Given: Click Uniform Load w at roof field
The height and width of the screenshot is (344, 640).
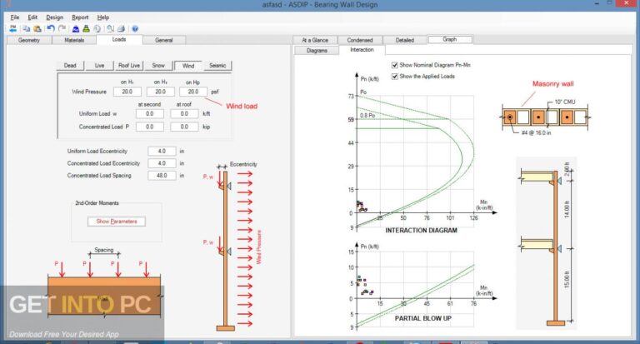Looking at the screenshot, I should (x=184, y=114).
